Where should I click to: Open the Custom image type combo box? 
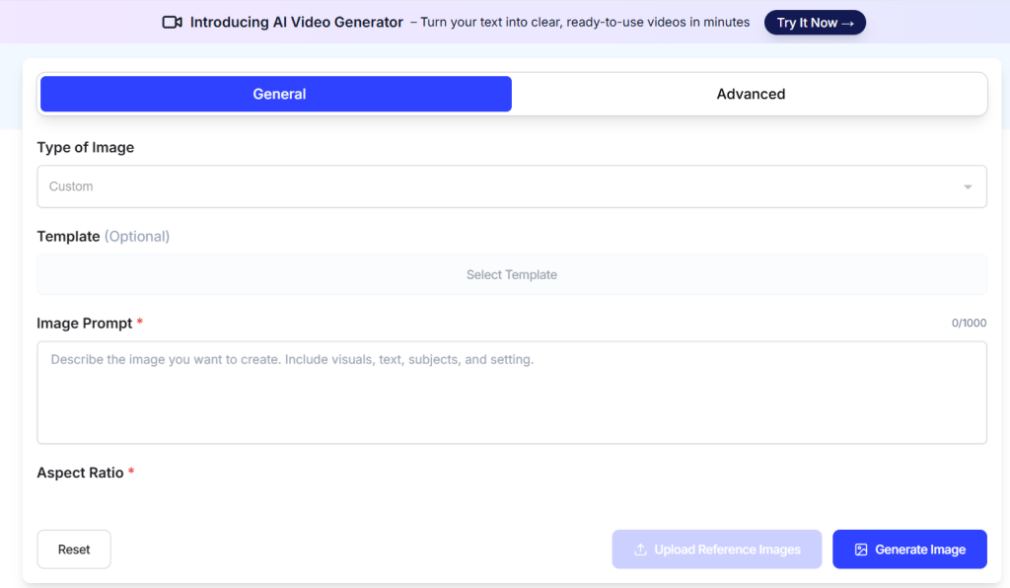click(x=493, y=186)
